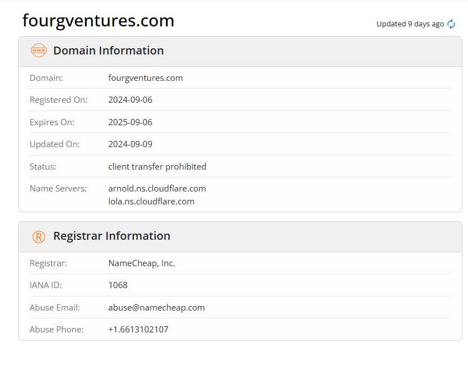Click the fourgventures.com page title
This screenshot has height=365, width=468.
point(98,21)
